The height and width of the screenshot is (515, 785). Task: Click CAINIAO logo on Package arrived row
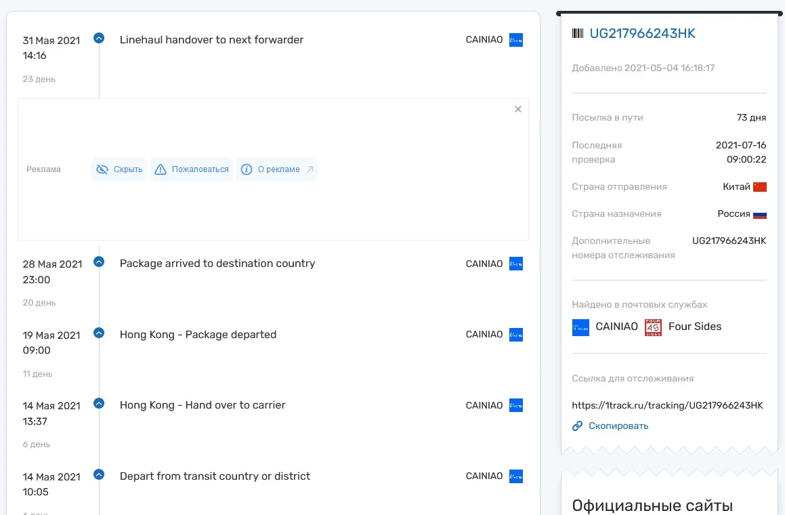[515, 264]
